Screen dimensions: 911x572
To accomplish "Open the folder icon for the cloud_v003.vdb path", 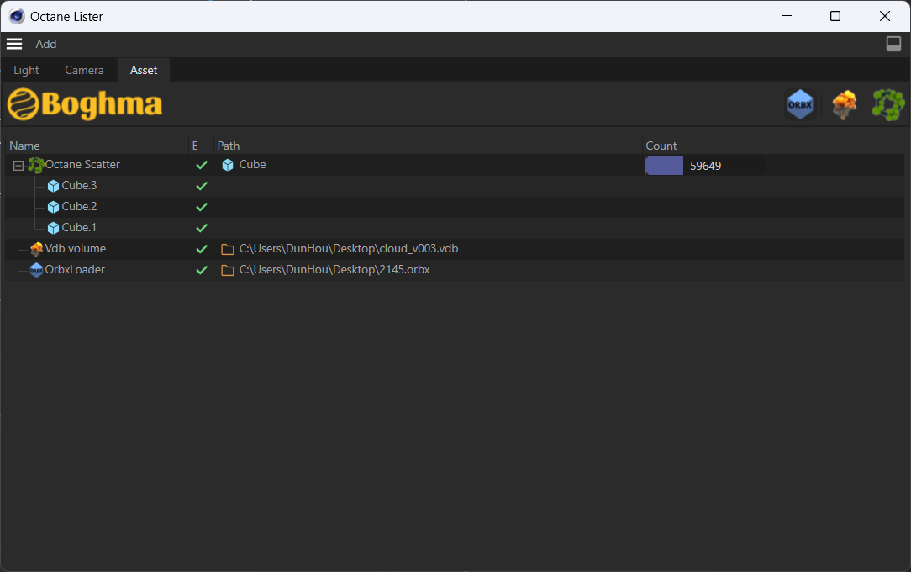I will click(228, 249).
